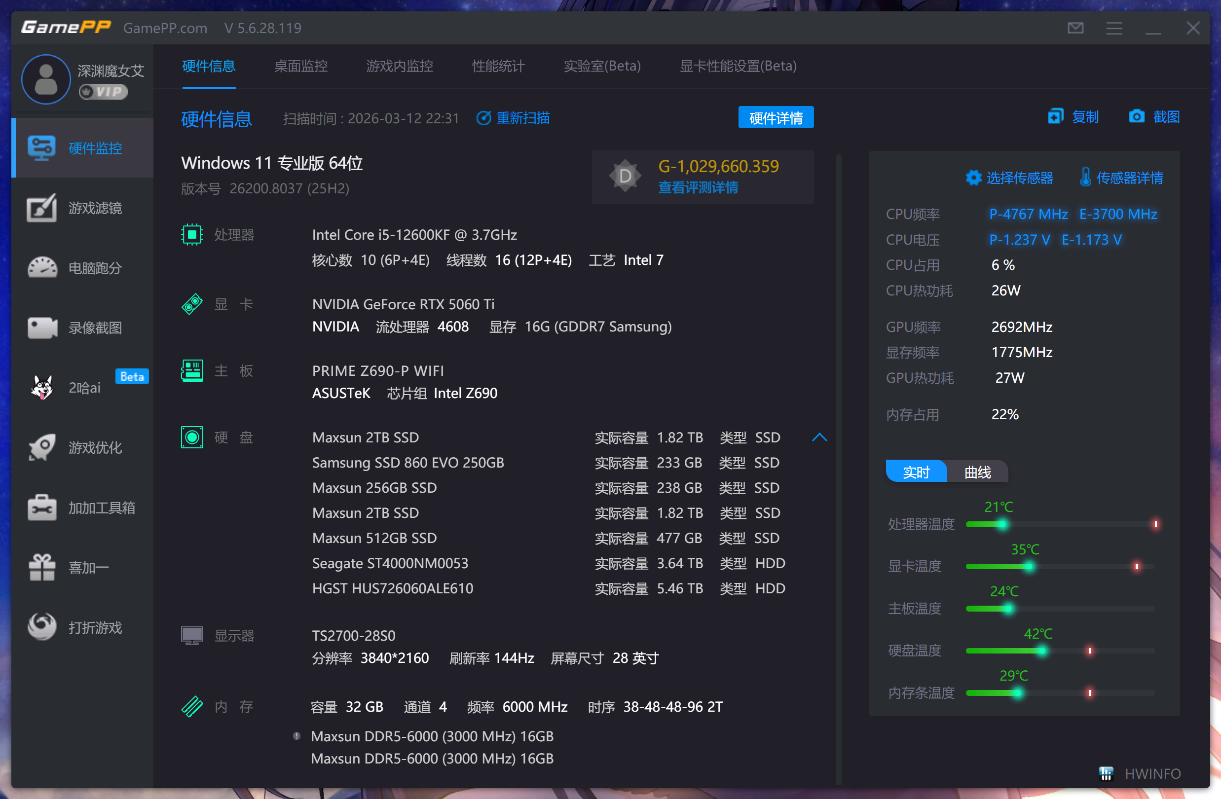Switch to the 桌面监控 tab
1221x799 pixels.
pos(300,66)
